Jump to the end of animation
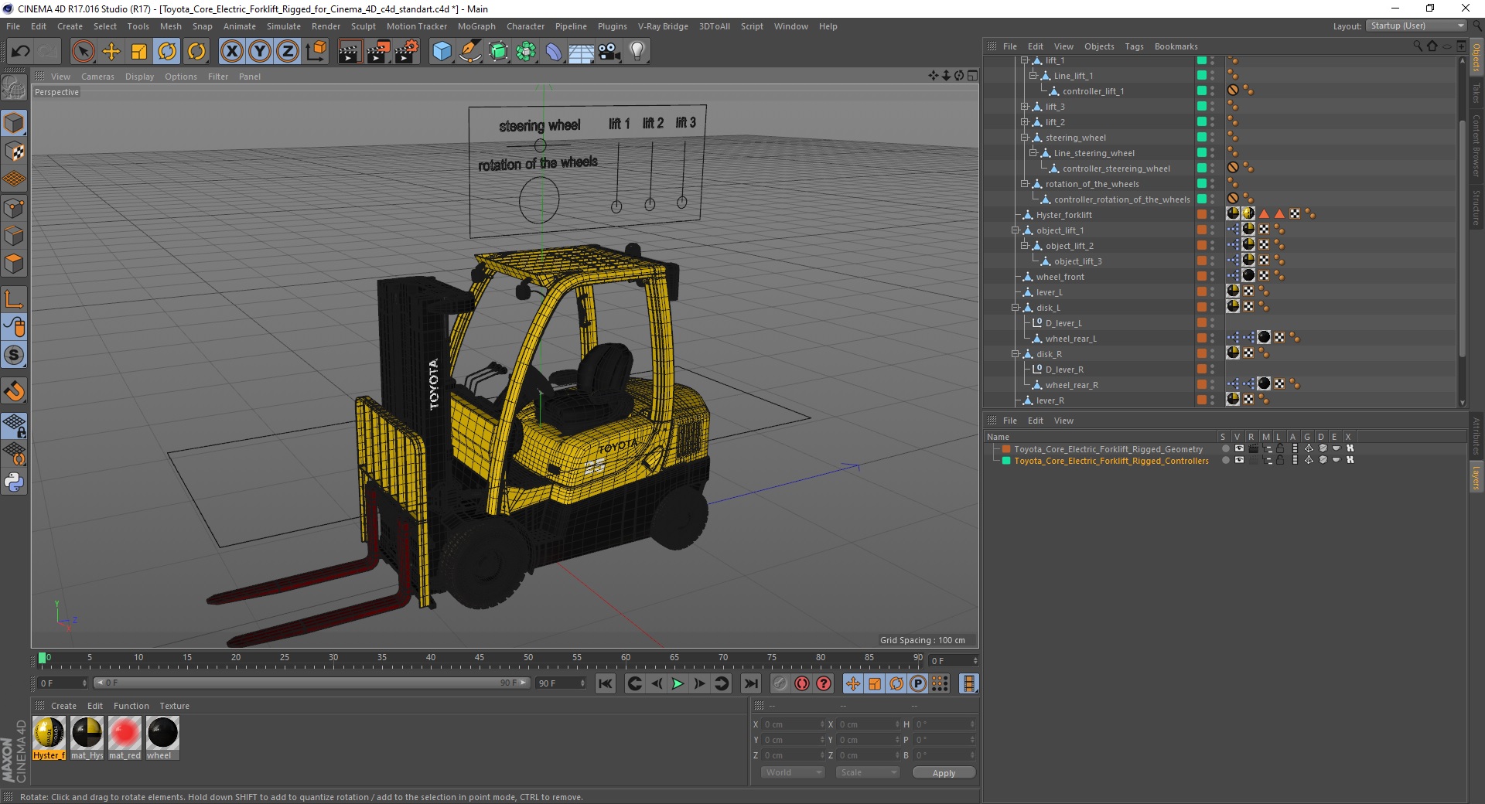This screenshot has height=804, width=1485. pyautogui.click(x=750, y=683)
